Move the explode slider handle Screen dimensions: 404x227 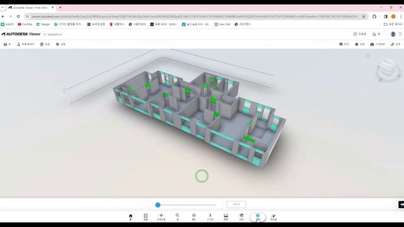point(158,205)
